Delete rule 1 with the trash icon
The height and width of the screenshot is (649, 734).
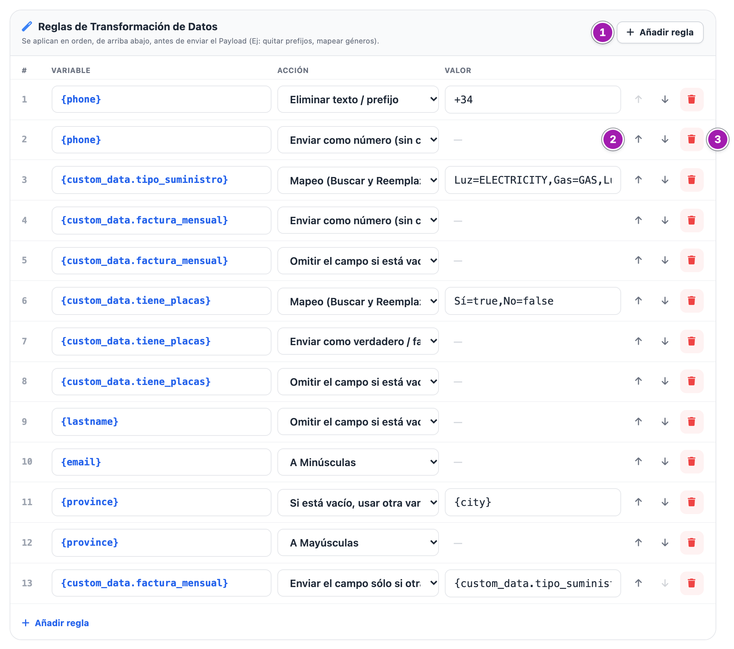pyautogui.click(x=692, y=99)
